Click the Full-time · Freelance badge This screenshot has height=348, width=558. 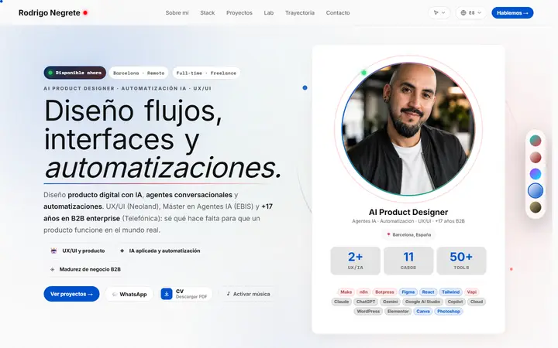pyautogui.click(x=206, y=73)
